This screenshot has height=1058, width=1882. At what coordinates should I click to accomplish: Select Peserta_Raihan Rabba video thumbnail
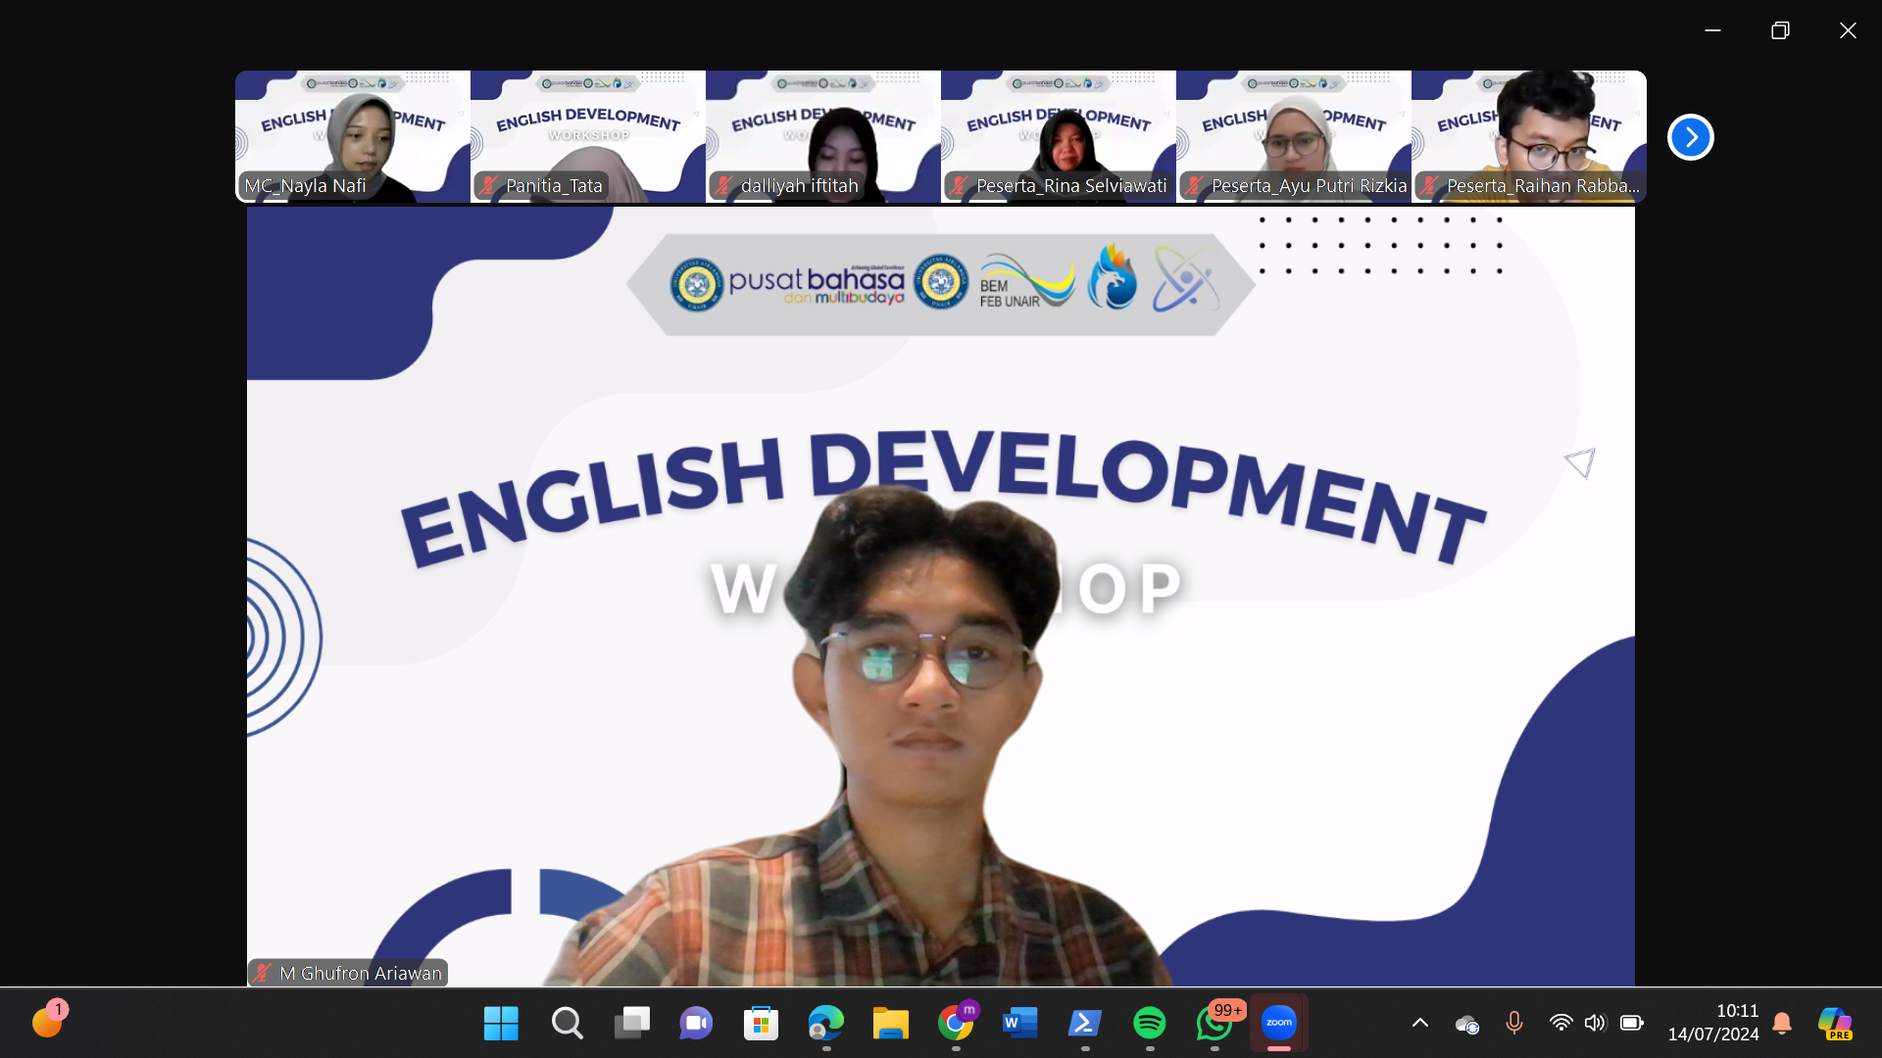click(1529, 137)
